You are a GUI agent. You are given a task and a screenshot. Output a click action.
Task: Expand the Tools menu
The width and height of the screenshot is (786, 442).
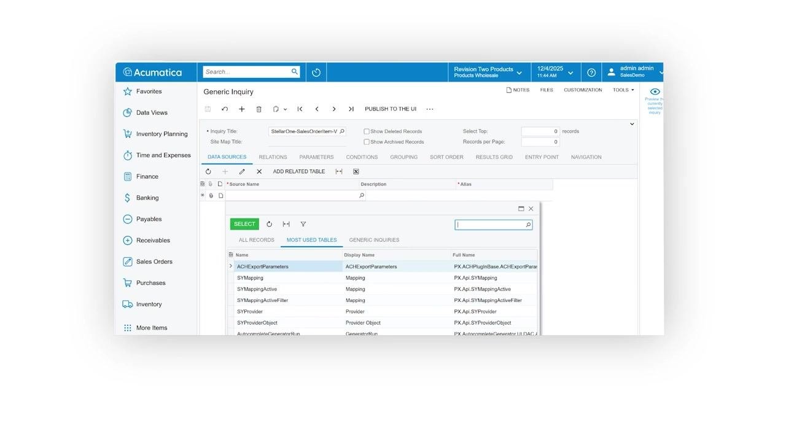(x=623, y=90)
